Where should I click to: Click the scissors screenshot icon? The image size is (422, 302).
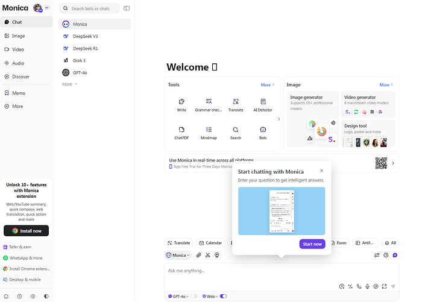coord(208,255)
